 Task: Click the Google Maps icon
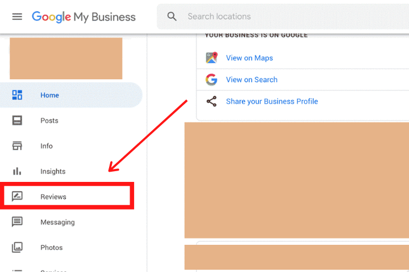pyautogui.click(x=211, y=58)
